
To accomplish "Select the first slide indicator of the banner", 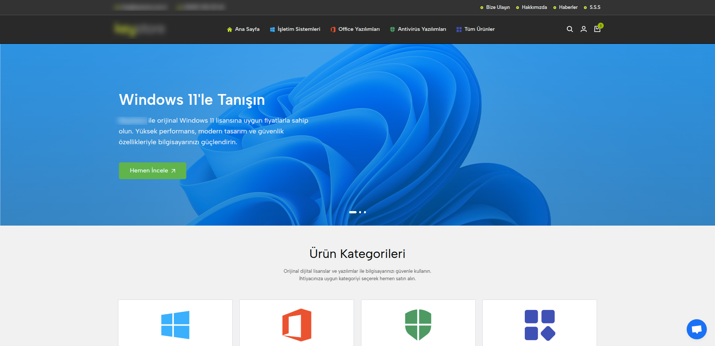I will 353,212.
